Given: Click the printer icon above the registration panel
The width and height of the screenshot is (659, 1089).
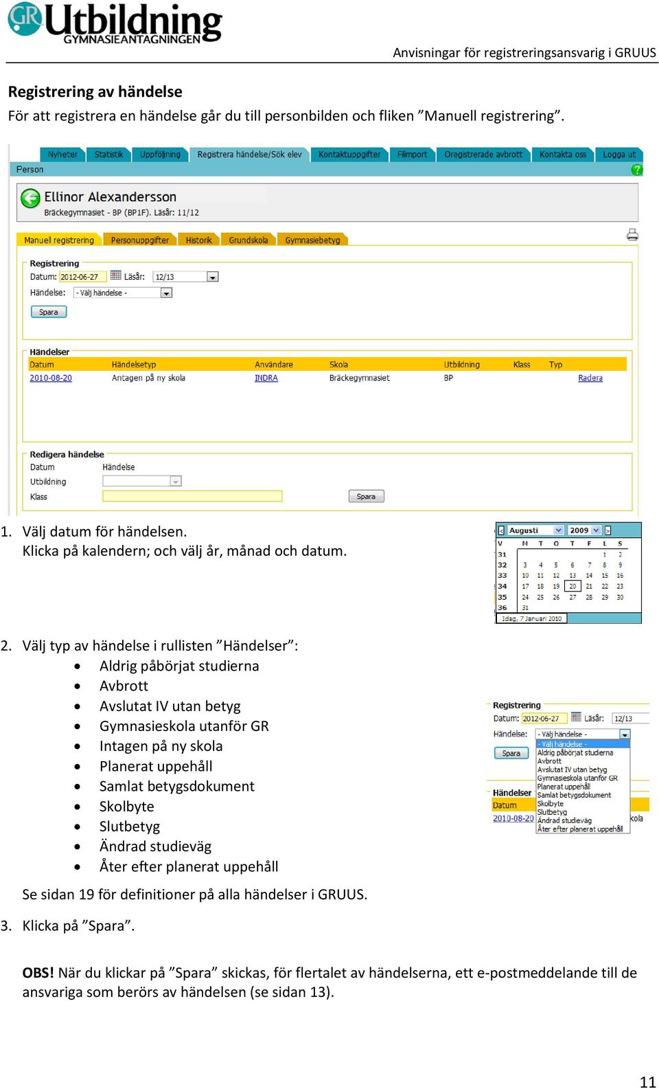Looking at the screenshot, I should [x=632, y=235].
